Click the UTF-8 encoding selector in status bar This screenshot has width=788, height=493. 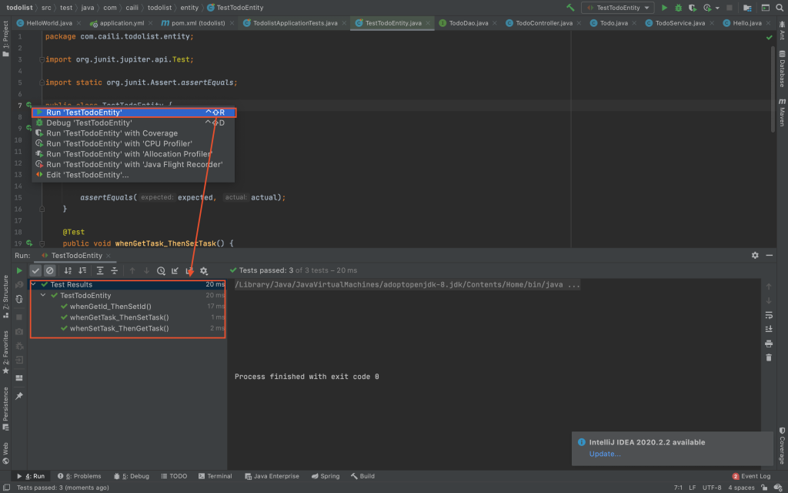point(712,488)
